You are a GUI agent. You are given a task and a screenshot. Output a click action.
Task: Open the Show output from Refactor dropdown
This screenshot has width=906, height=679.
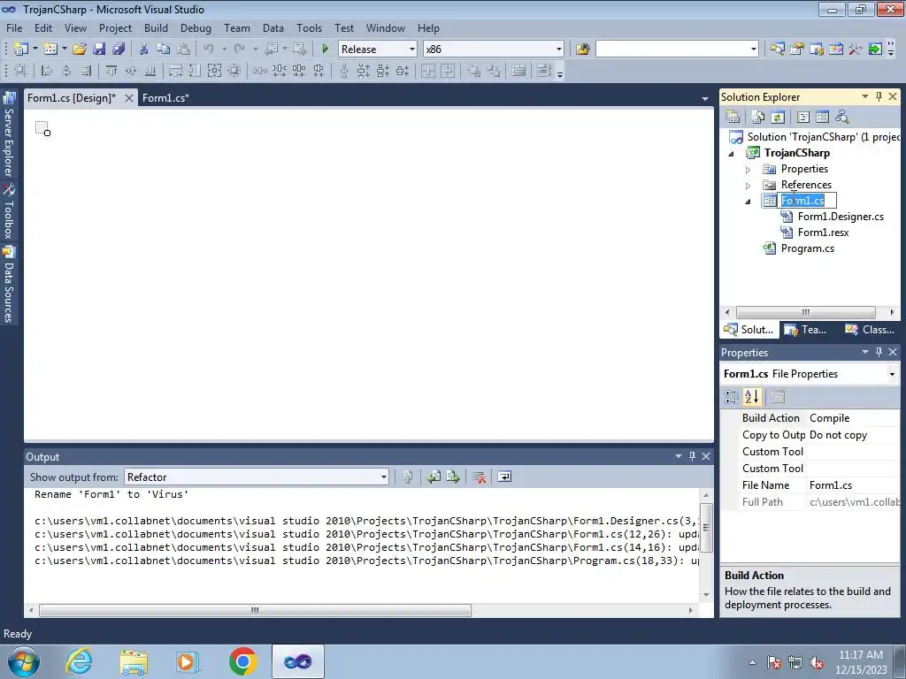coord(384,477)
